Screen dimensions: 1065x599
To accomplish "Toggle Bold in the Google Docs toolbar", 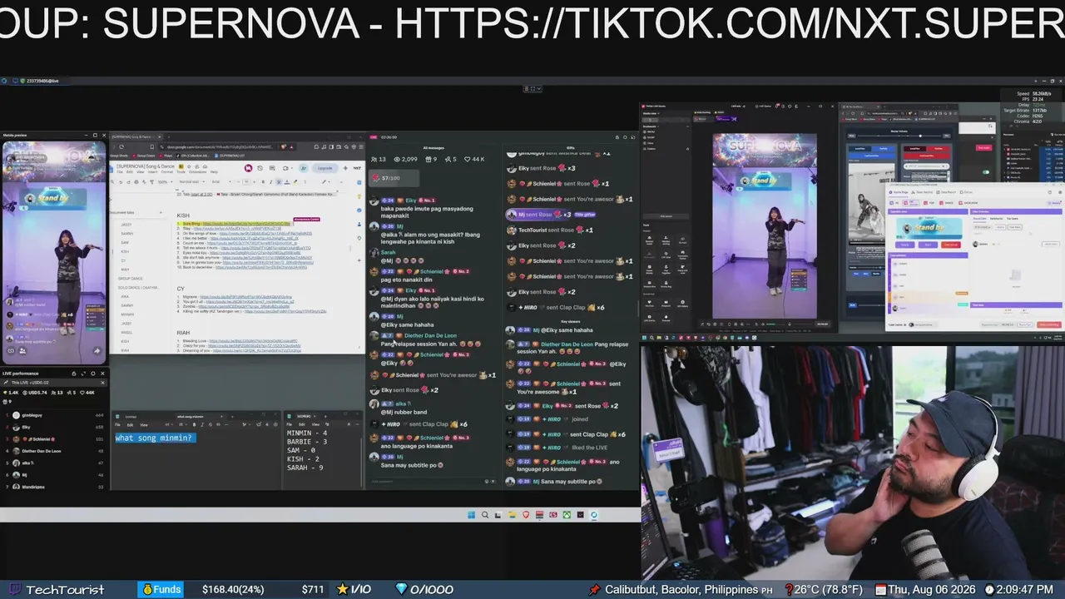I will 263,181.
